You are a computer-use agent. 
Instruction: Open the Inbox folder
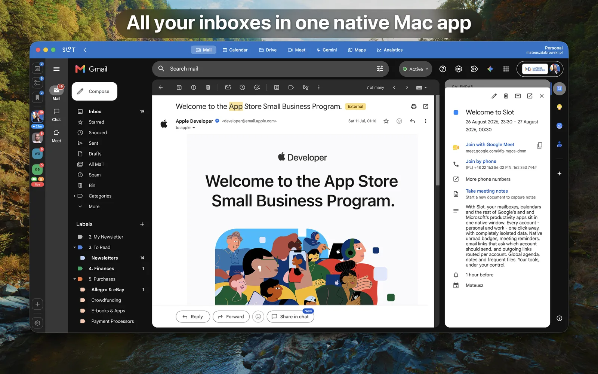tap(110, 111)
